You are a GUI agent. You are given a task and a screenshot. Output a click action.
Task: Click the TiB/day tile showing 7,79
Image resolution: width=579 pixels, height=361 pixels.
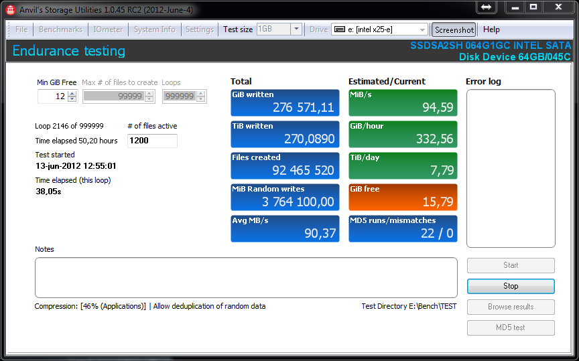coord(403,165)
